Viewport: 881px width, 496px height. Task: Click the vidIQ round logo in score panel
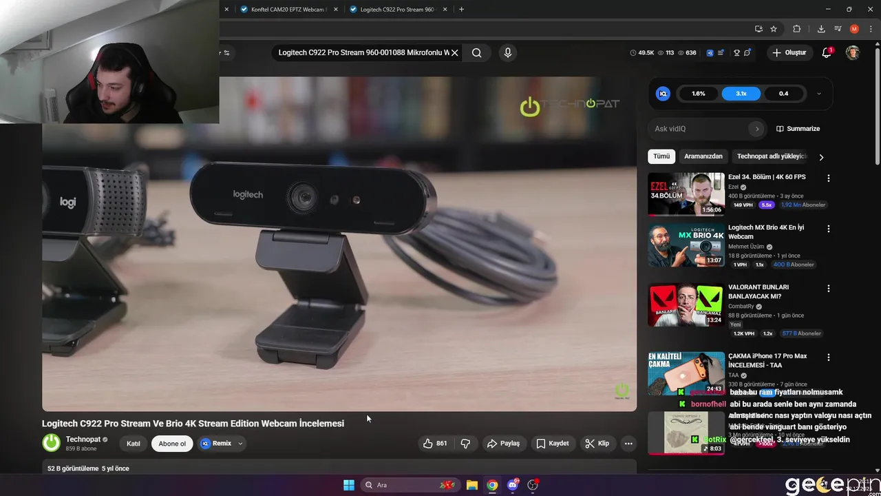(663, 94)
